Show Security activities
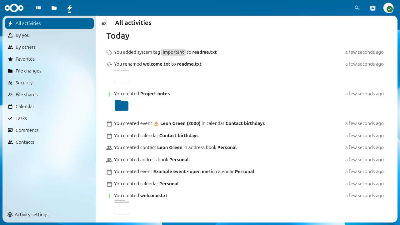This screenshot has height=225, width=400. [x=24, y=83]
